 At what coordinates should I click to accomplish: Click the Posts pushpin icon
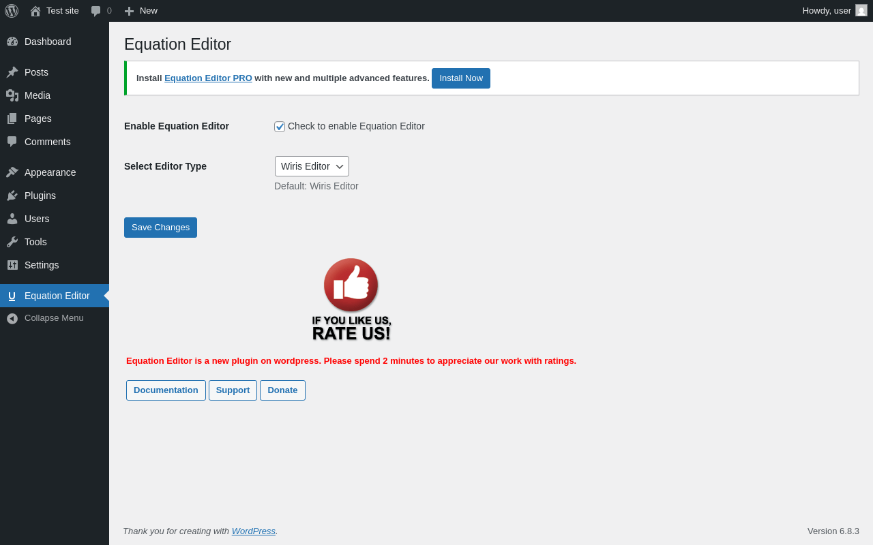(12, 72)
